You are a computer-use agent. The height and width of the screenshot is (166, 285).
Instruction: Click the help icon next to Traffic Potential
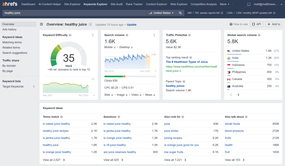pos(190,35)
